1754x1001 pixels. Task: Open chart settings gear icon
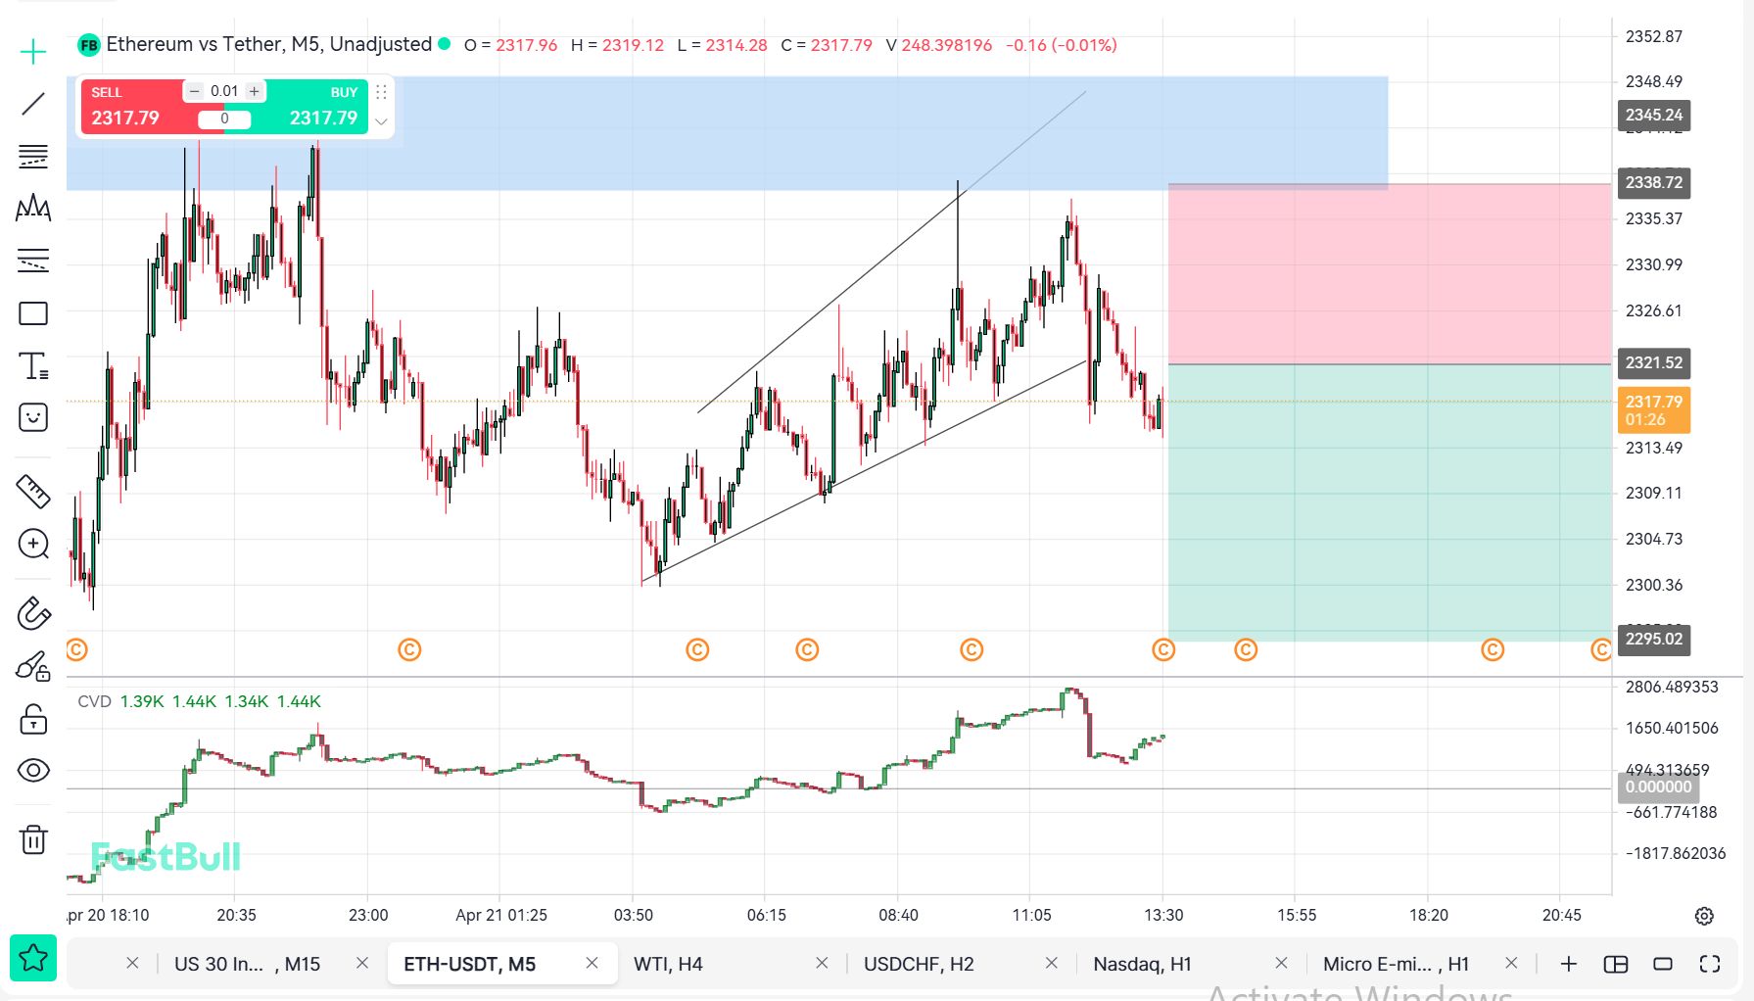coord(1704,916)
